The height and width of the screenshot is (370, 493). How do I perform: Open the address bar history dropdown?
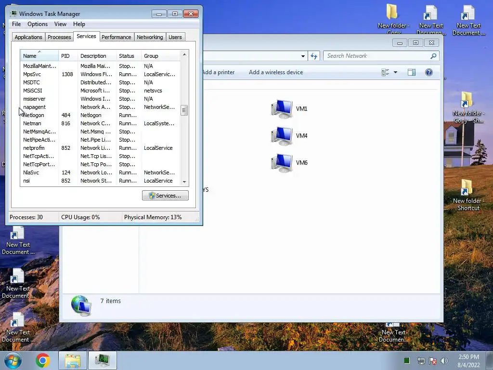tap(303, 56)
